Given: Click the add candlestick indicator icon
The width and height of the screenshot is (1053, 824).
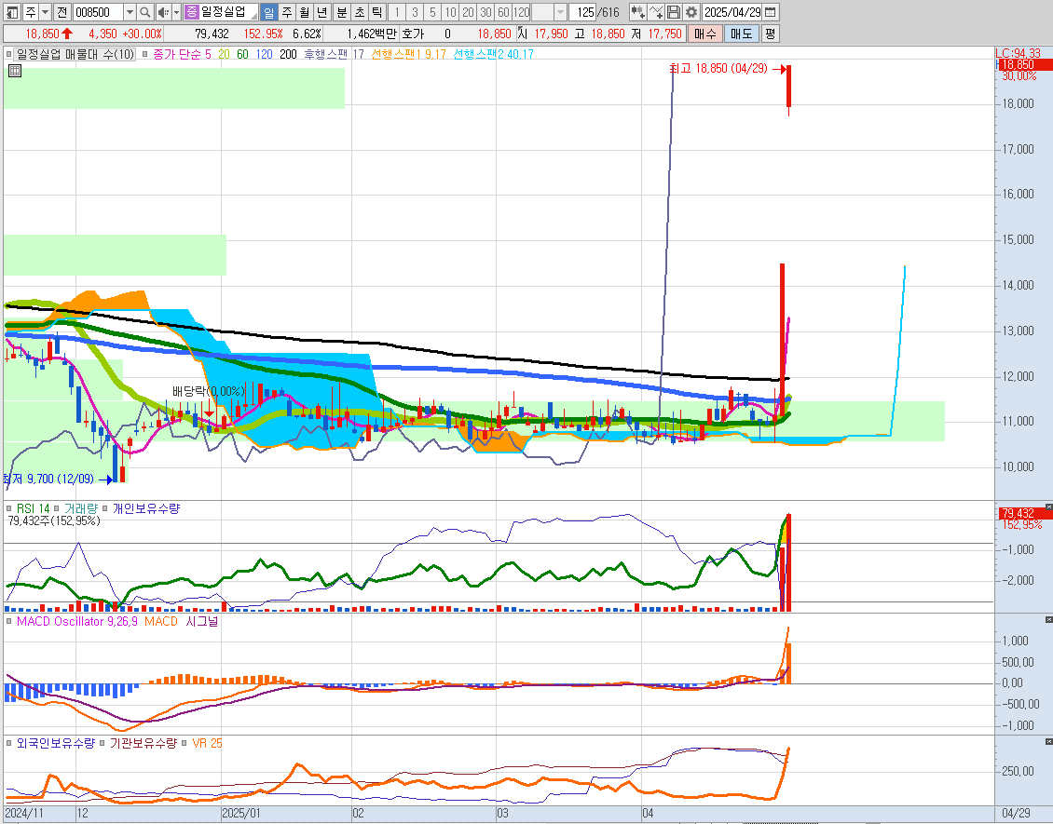Looking at the screenshot, I should [x=638, y=12].
